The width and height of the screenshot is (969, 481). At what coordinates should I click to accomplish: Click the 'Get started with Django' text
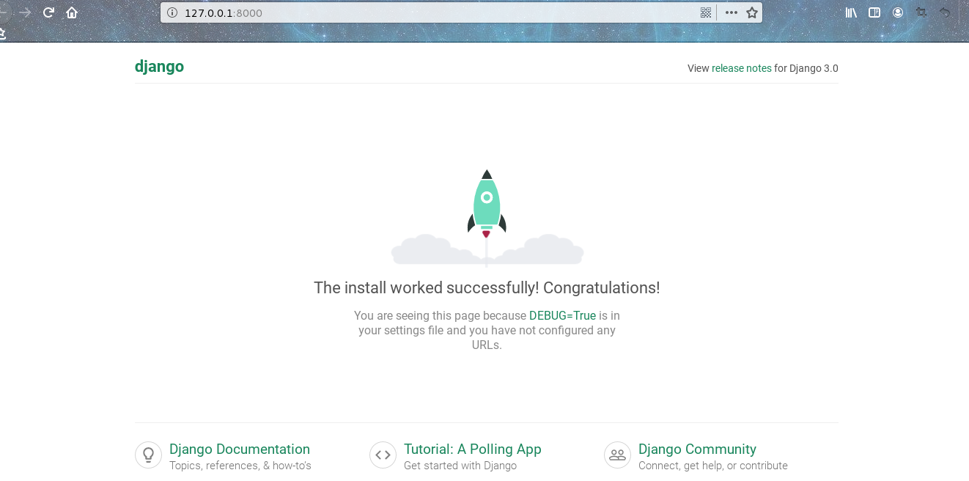point(460,466)
